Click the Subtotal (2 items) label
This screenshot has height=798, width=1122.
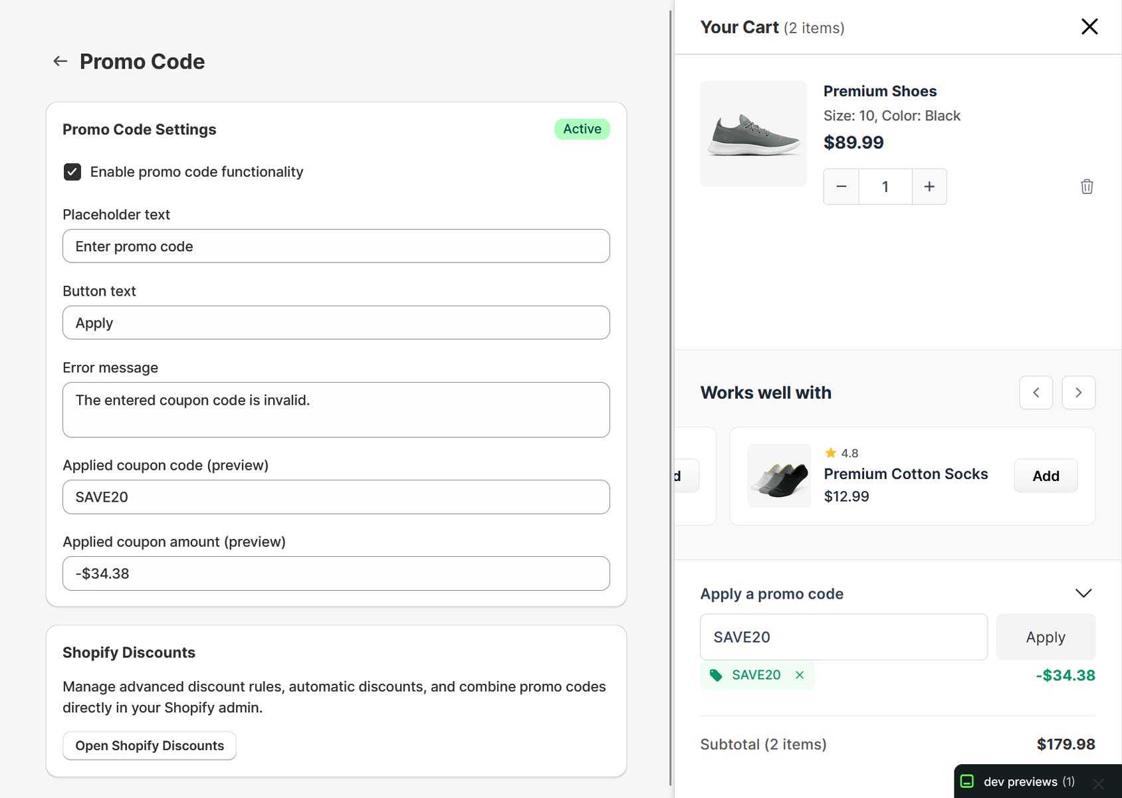763,744
